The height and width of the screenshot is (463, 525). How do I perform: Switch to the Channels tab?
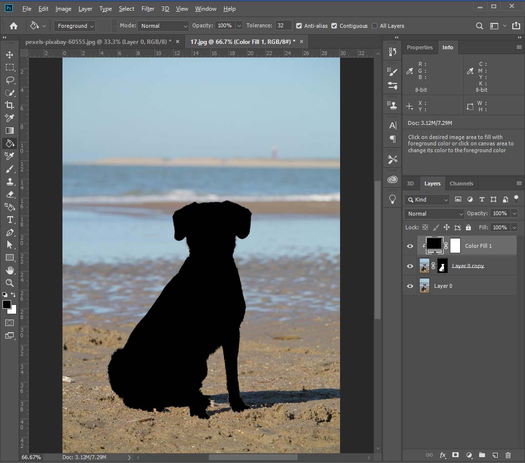(x=462, y=183)
